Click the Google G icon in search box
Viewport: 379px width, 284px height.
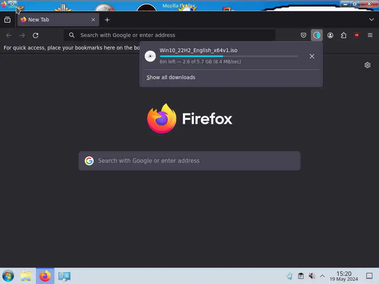pyautogui.click(x=89, y=161)
